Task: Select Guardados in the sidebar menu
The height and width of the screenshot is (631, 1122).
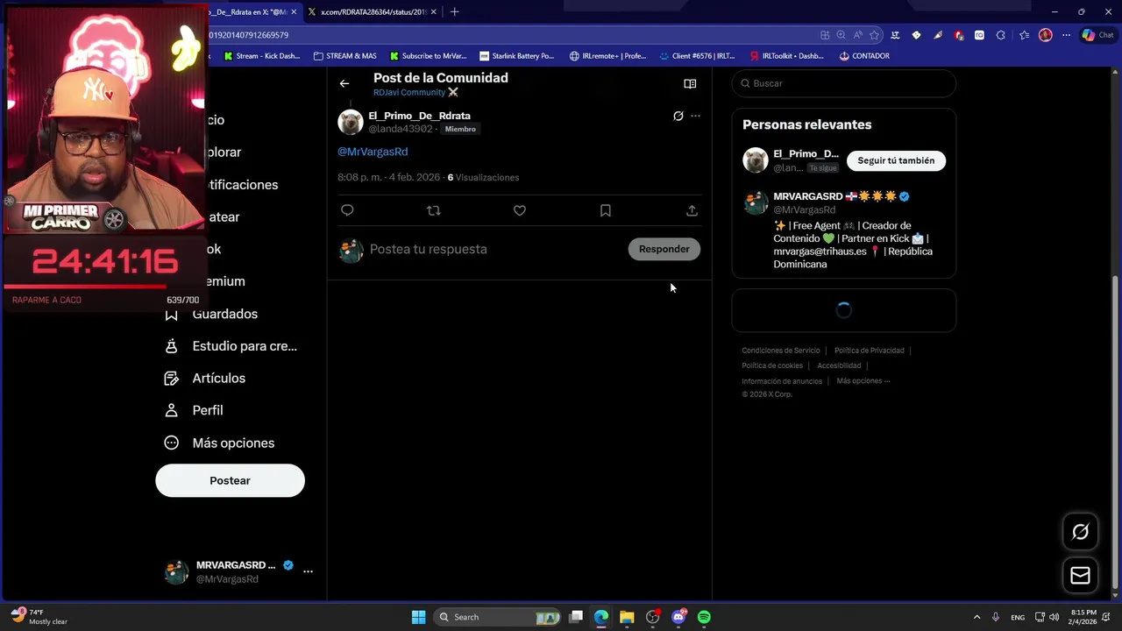Action: coord(225,314)
